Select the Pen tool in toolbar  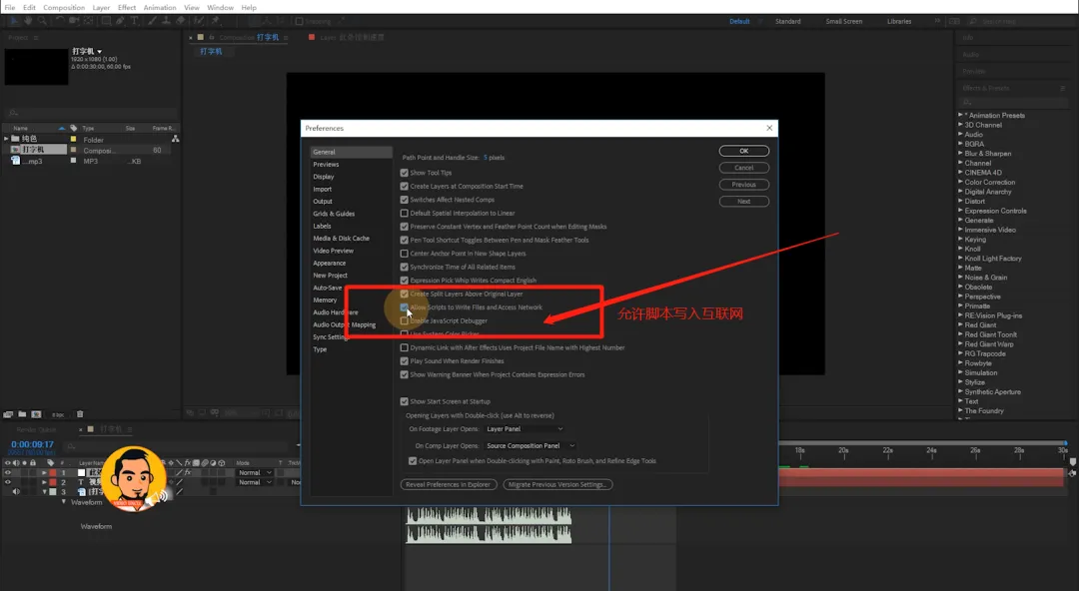[x=120, y=21]
